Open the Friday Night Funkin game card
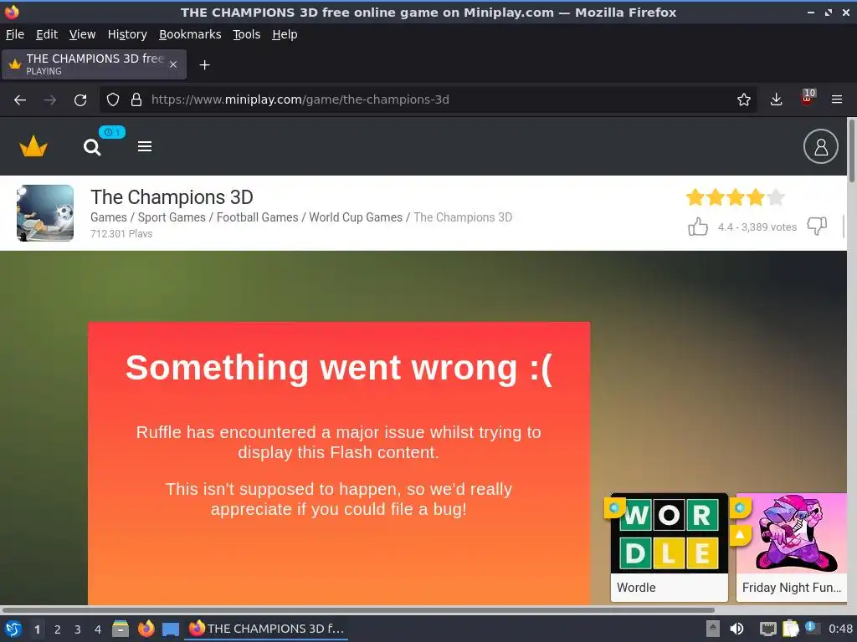 [792, 547]
